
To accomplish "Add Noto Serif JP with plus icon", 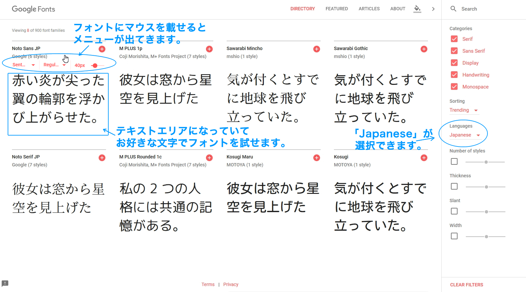I will pos(102,158).
